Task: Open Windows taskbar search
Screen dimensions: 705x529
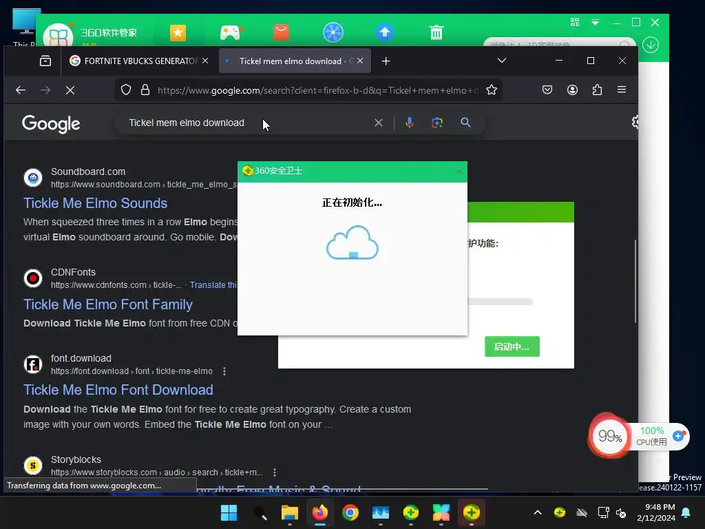Action: pos(260,512)
